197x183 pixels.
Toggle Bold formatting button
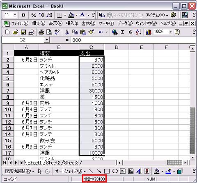(x=23, y=15)
